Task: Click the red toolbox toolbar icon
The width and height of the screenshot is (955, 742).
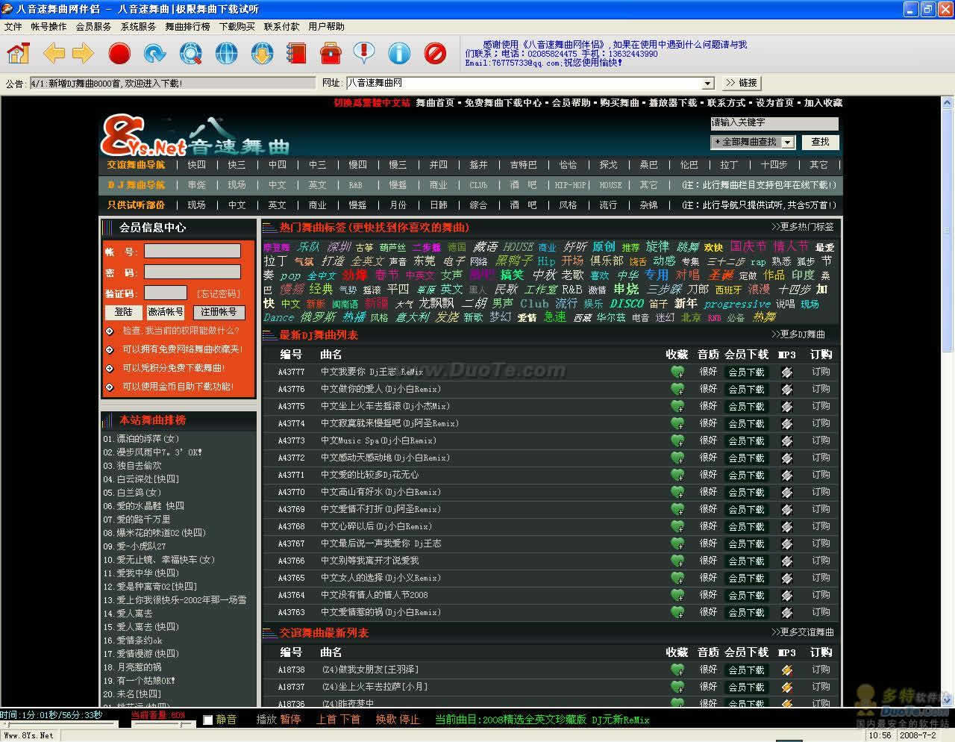Action: tap(331, 53)
